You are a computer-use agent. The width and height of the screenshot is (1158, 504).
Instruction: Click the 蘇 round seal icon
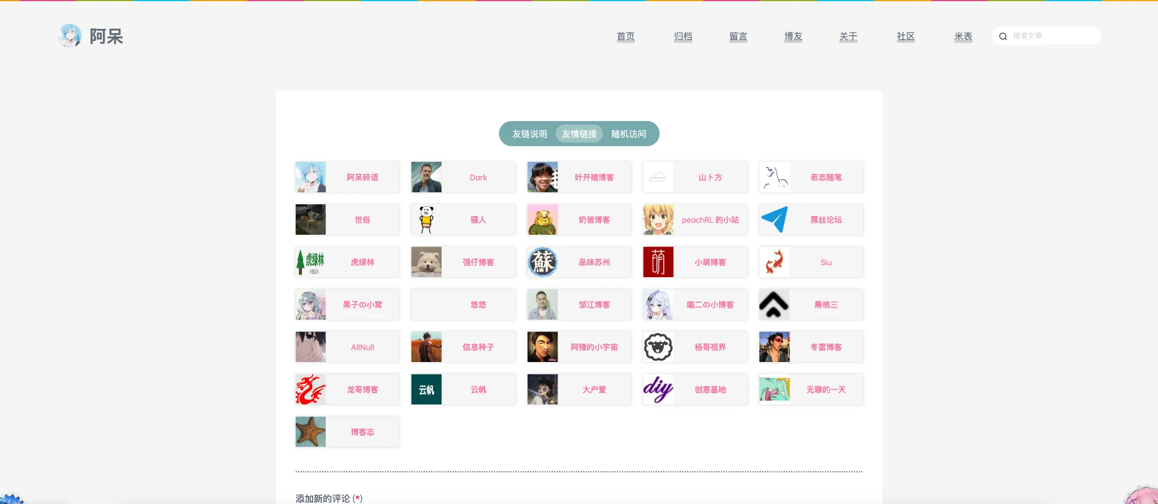(x=542, y=262)
